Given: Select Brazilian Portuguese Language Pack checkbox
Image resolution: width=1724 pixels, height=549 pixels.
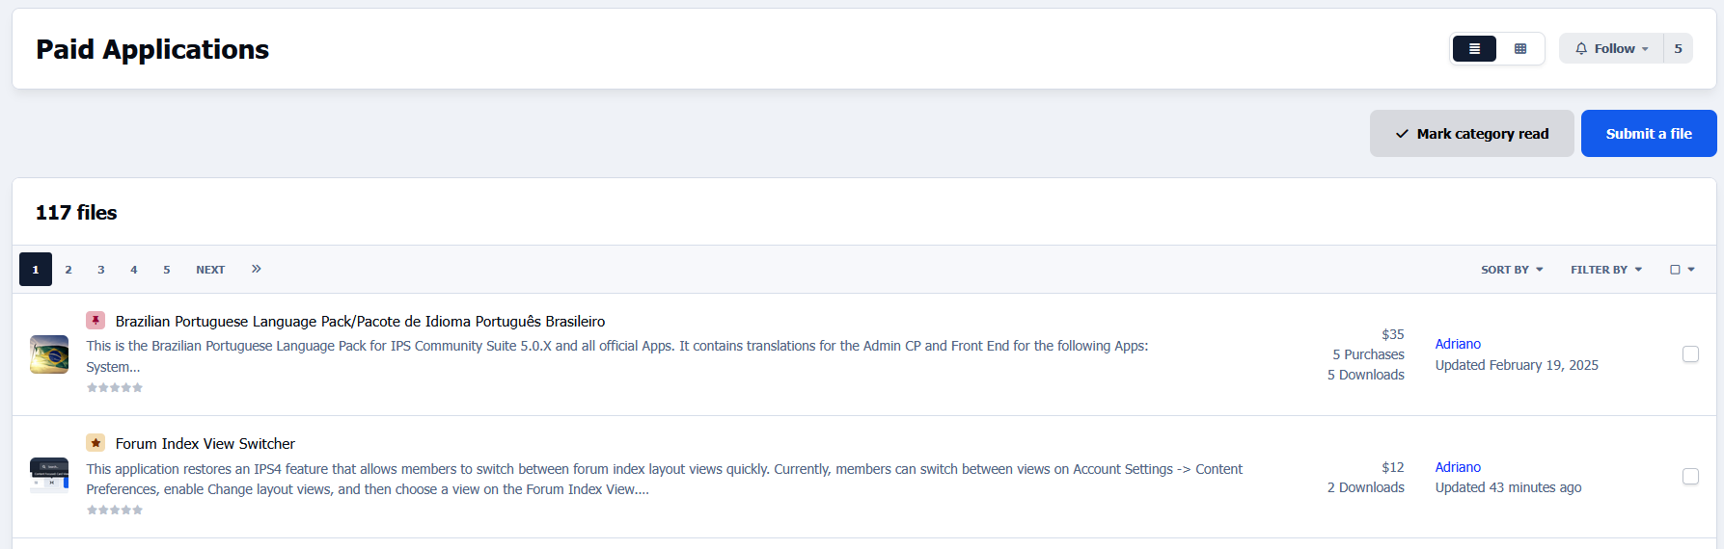Looking at the screenshot, I should pos(1690,354).
